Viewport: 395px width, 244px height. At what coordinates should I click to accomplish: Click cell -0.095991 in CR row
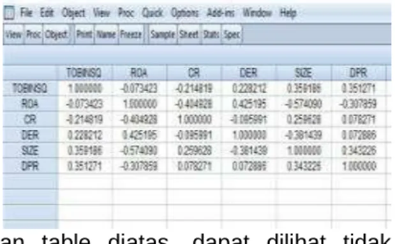tap(248, 120)
